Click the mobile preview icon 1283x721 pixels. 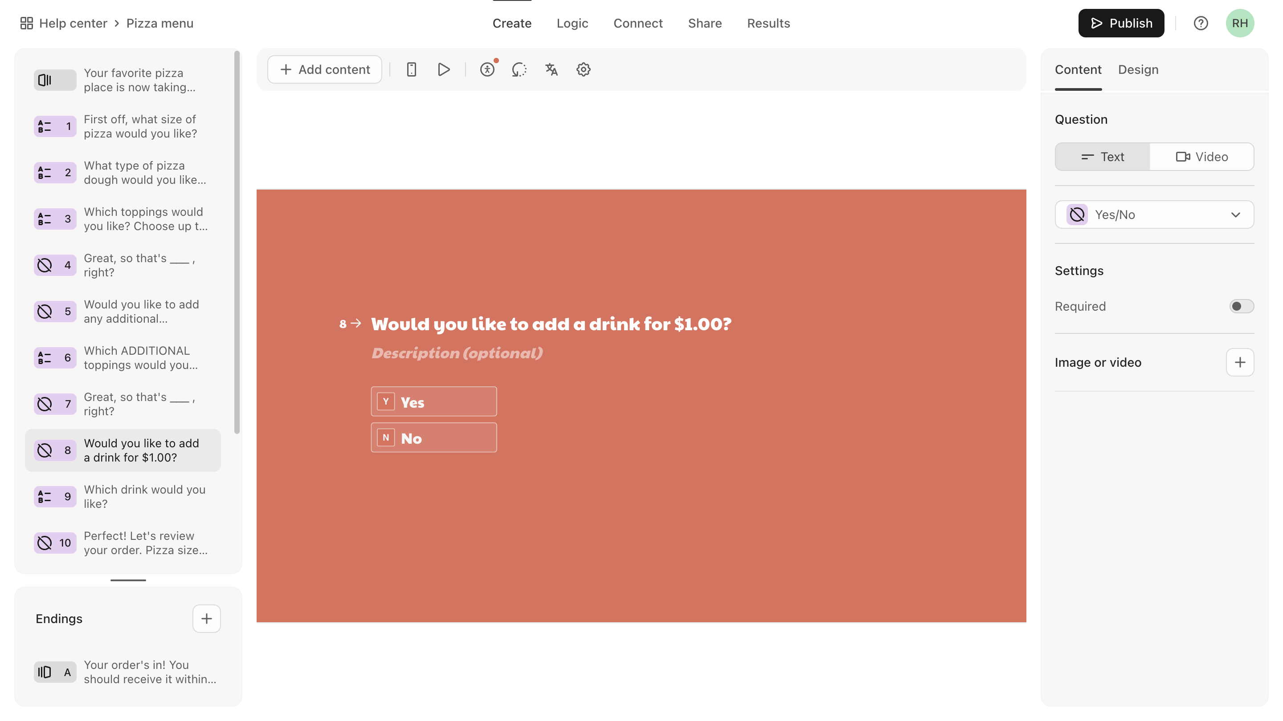point(412,69)
